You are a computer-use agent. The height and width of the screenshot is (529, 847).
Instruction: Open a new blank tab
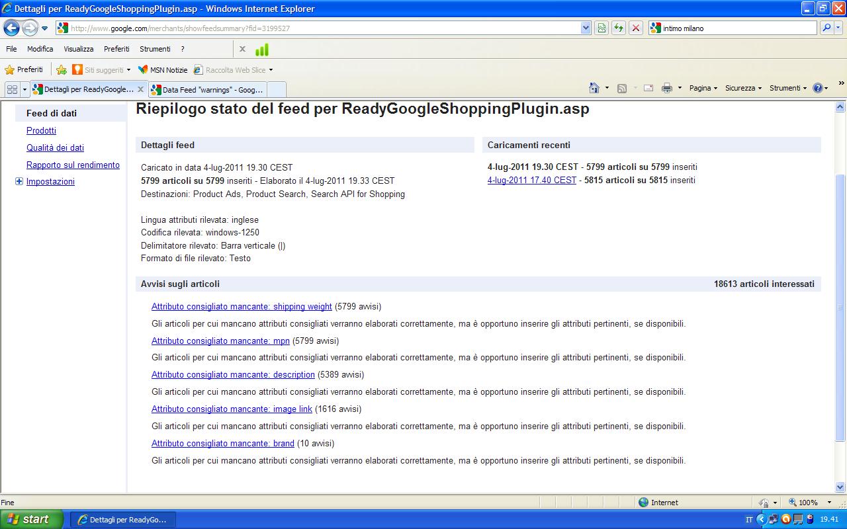pos(277,89)
